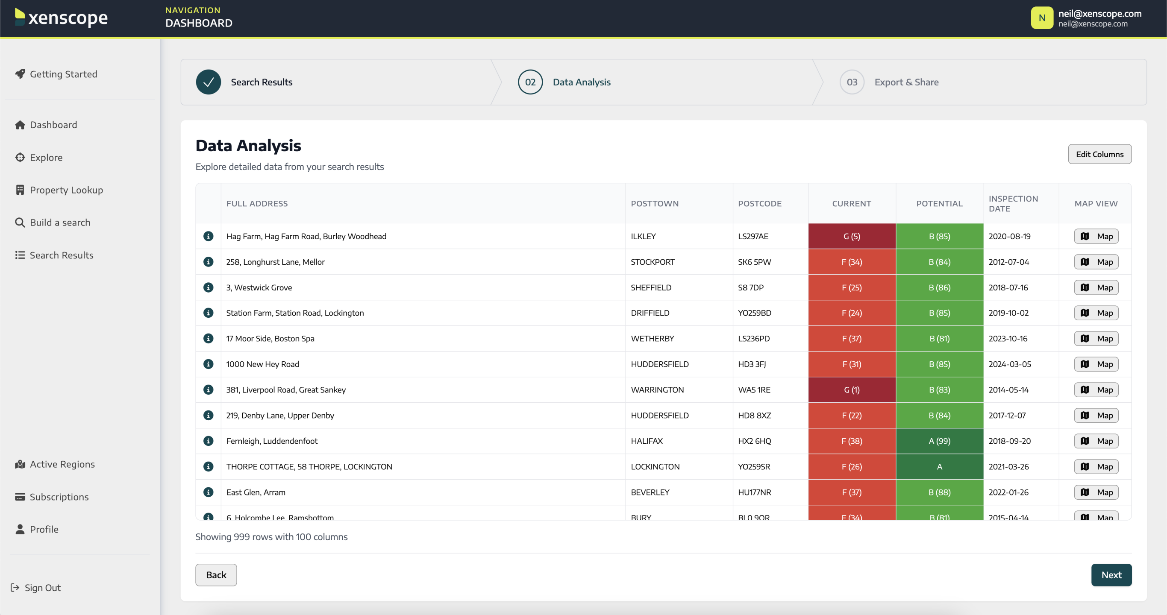Open Property Lookup via its grid icon
This screenshot has height=615, width=1167.
[20, 190]
